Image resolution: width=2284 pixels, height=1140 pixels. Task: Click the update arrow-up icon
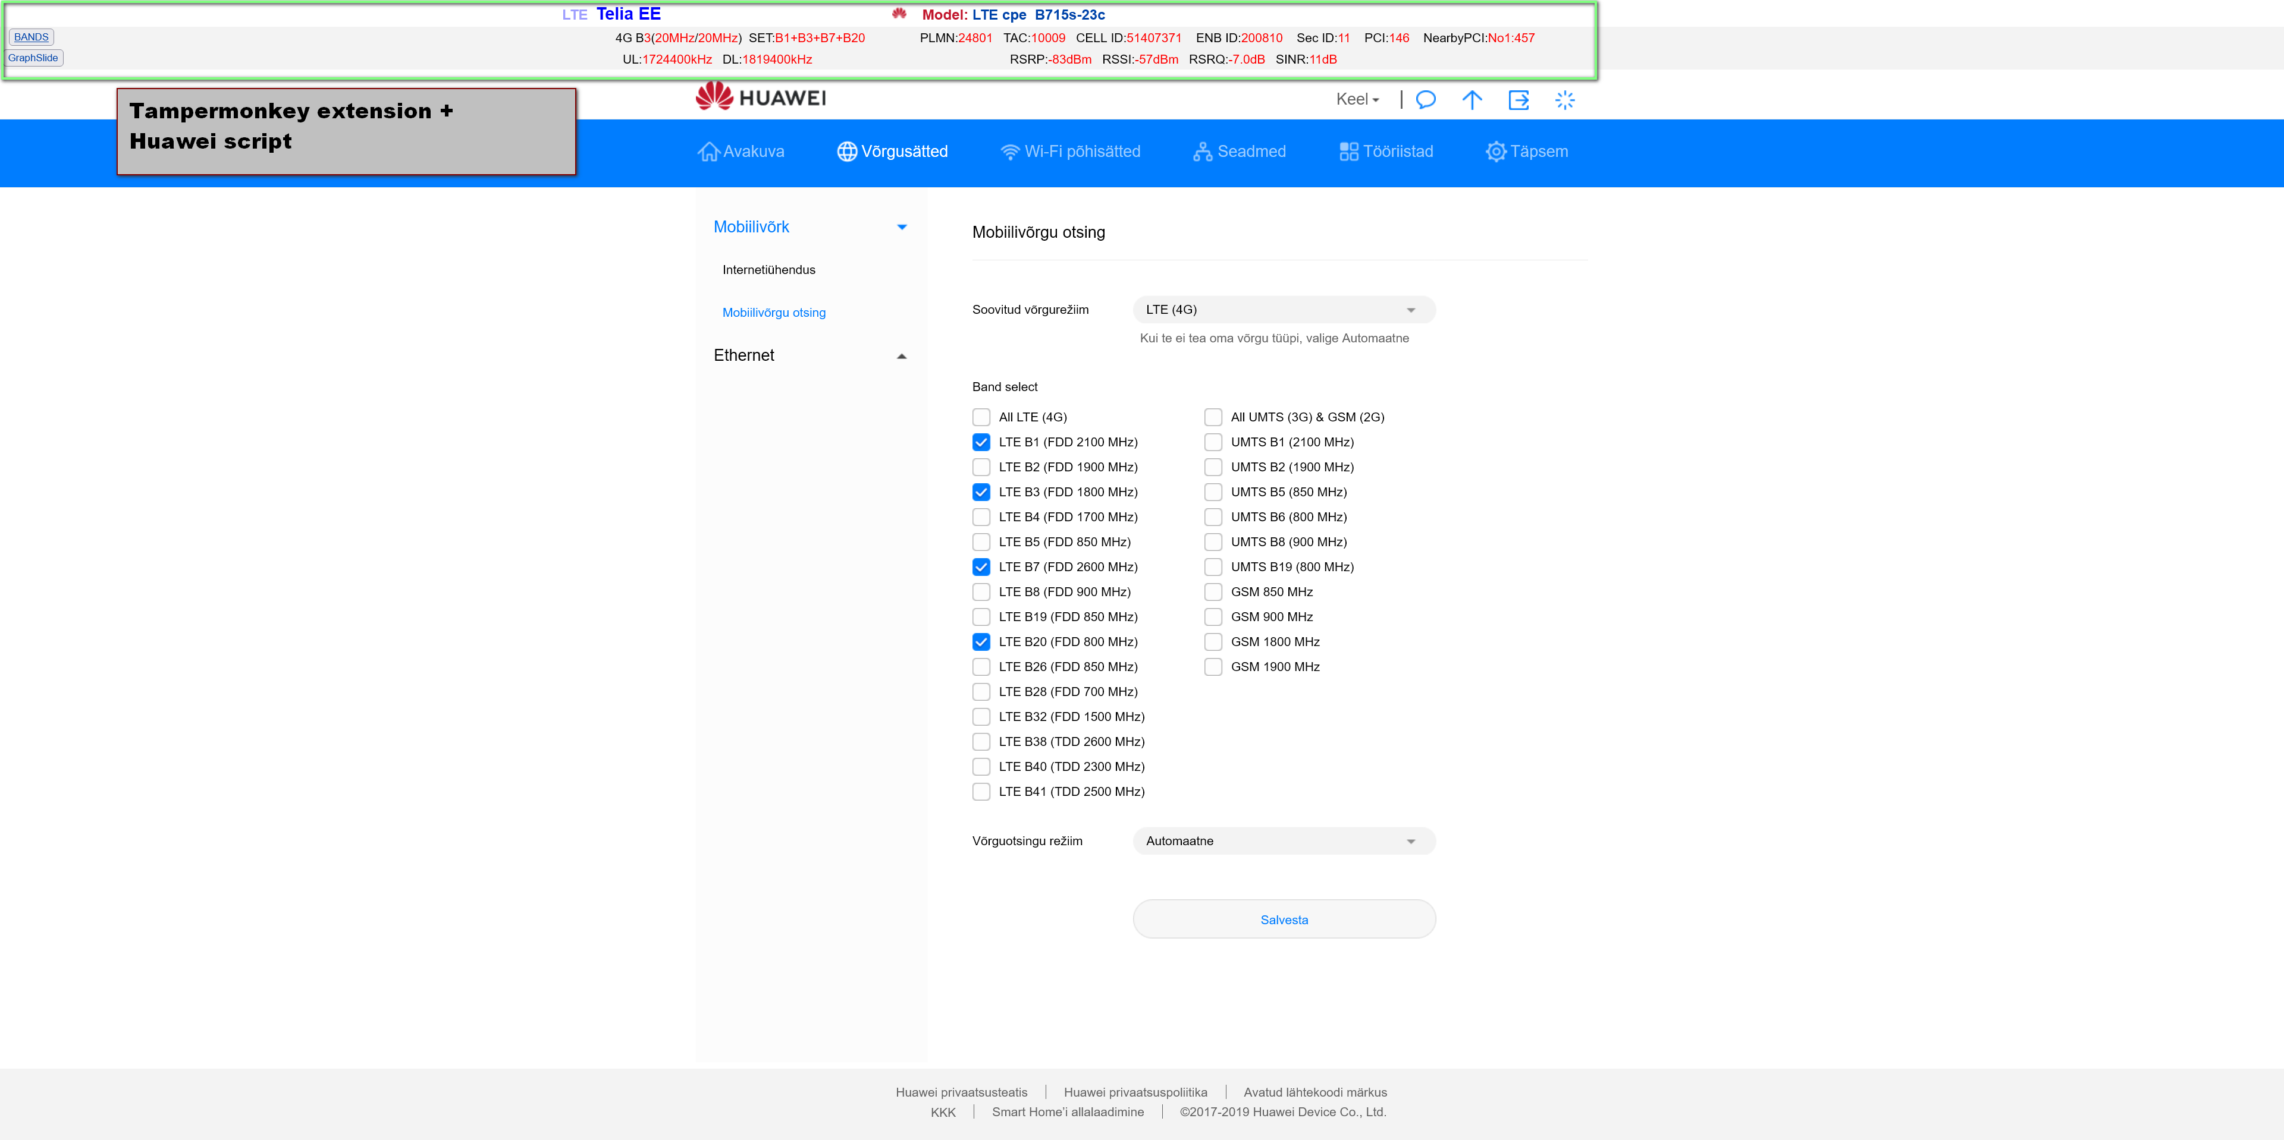pos(1472,99)
